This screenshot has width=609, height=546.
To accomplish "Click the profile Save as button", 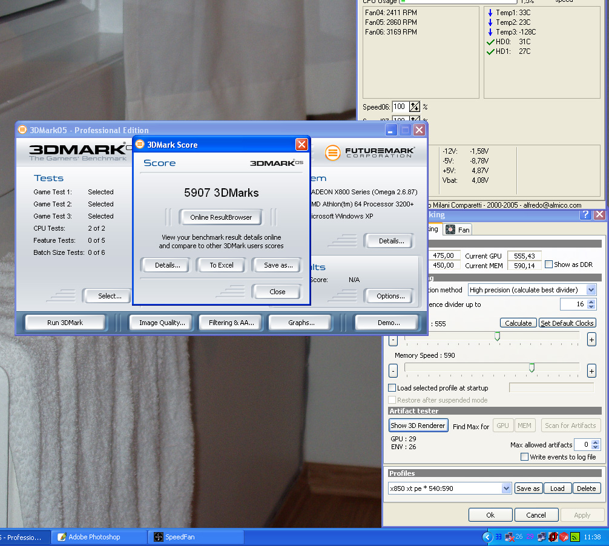I will click(528, 488).
